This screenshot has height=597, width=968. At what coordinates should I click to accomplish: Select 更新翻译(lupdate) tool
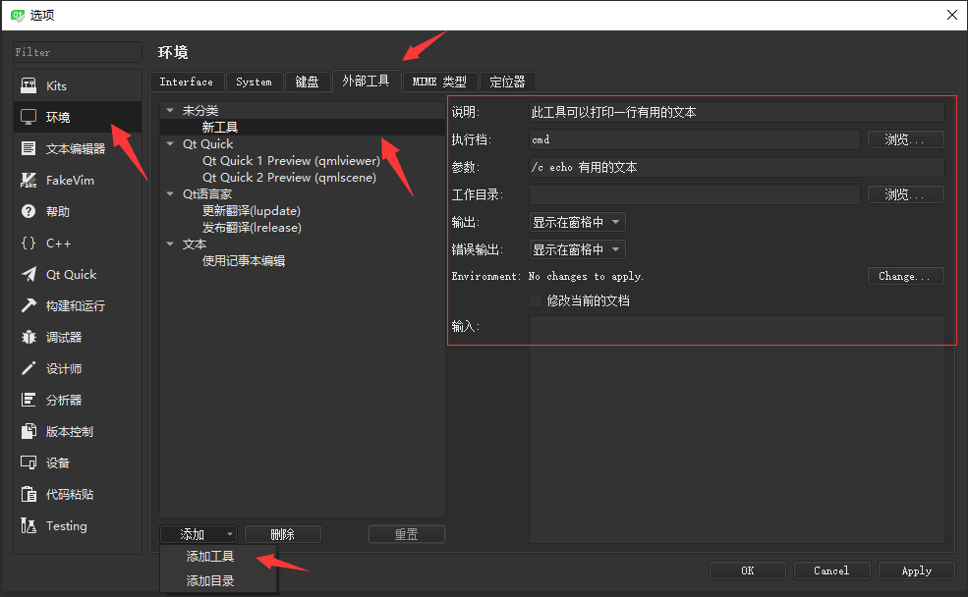pos(252,211)
